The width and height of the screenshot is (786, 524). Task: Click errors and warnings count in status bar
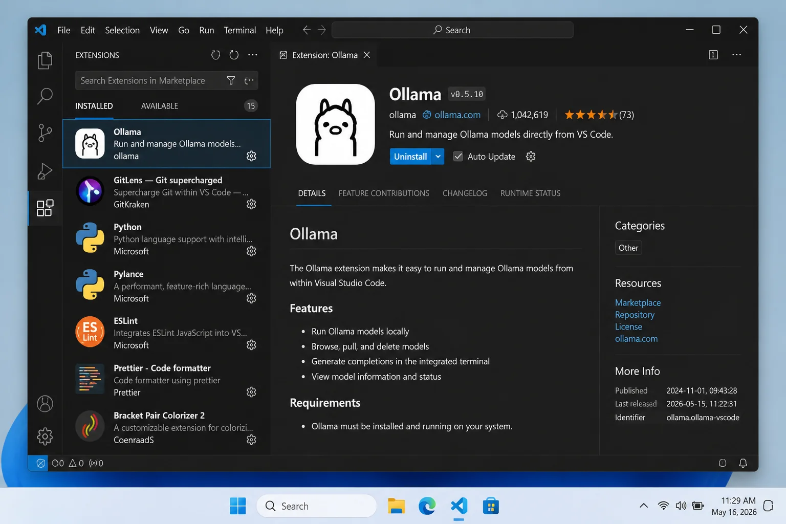point(68,463)
